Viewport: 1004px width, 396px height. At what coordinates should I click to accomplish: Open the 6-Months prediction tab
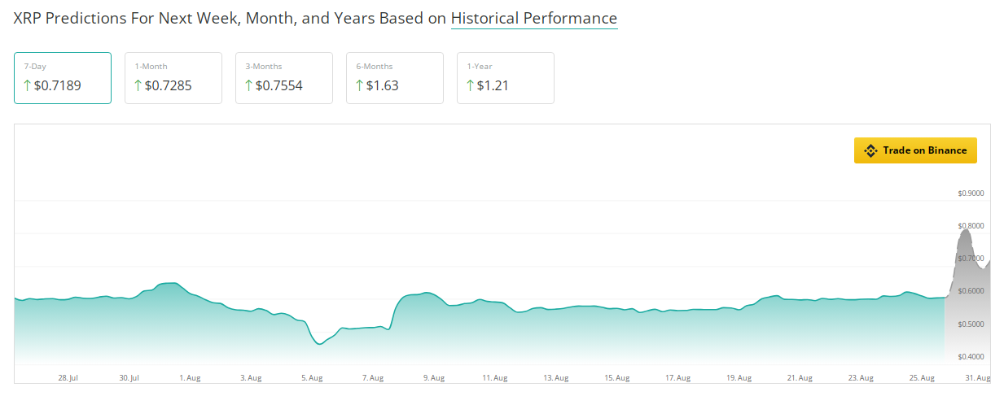tap(395, 78)
